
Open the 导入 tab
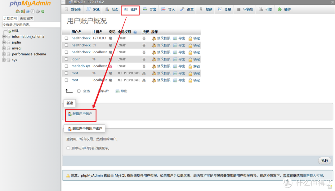(x=168, y=9)
